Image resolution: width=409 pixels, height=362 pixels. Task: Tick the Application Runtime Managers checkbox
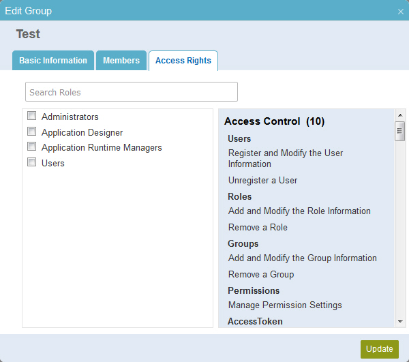pos(31,147)
